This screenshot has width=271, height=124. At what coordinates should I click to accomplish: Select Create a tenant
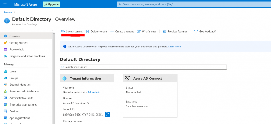(x=124, y=31)
